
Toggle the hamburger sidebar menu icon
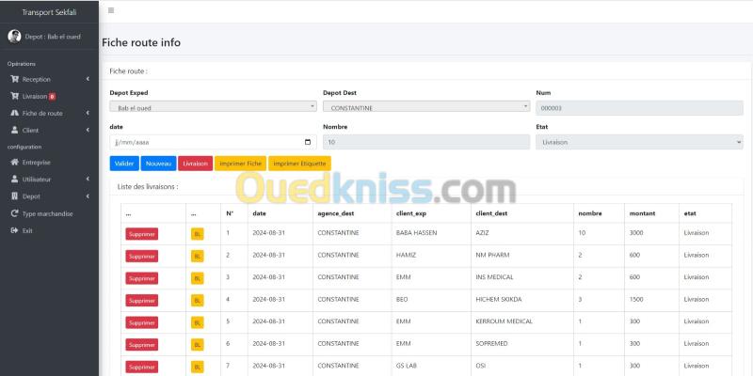tap(111, 10)
